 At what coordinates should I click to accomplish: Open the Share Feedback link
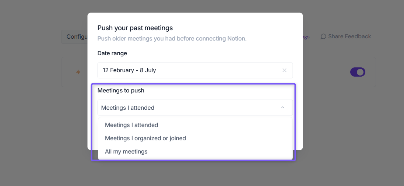pos(345,36)
